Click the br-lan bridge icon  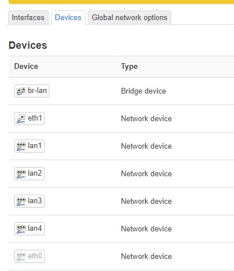[x=21, y=91]
